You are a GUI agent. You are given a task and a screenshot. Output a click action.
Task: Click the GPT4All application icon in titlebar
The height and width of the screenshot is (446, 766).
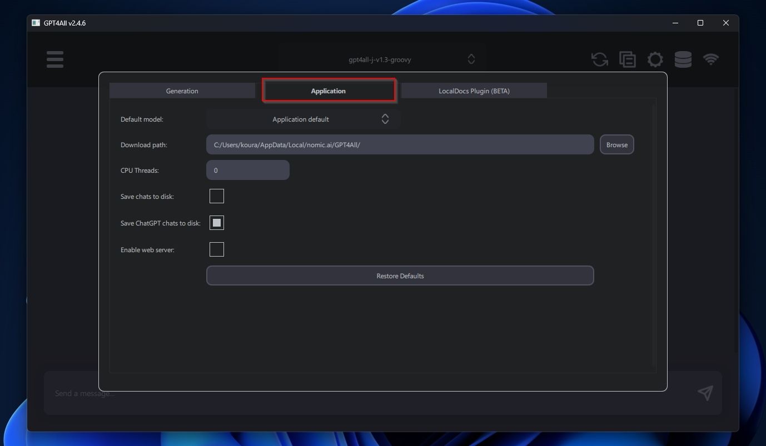tap(36, 23)
